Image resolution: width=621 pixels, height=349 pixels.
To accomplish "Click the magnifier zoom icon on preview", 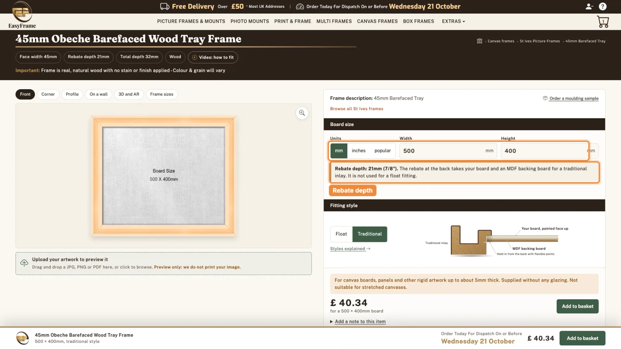I will [x=302, y=113].
